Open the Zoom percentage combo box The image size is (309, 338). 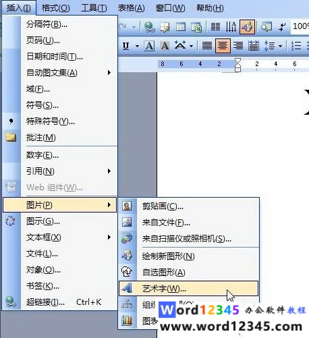(300, 26)
